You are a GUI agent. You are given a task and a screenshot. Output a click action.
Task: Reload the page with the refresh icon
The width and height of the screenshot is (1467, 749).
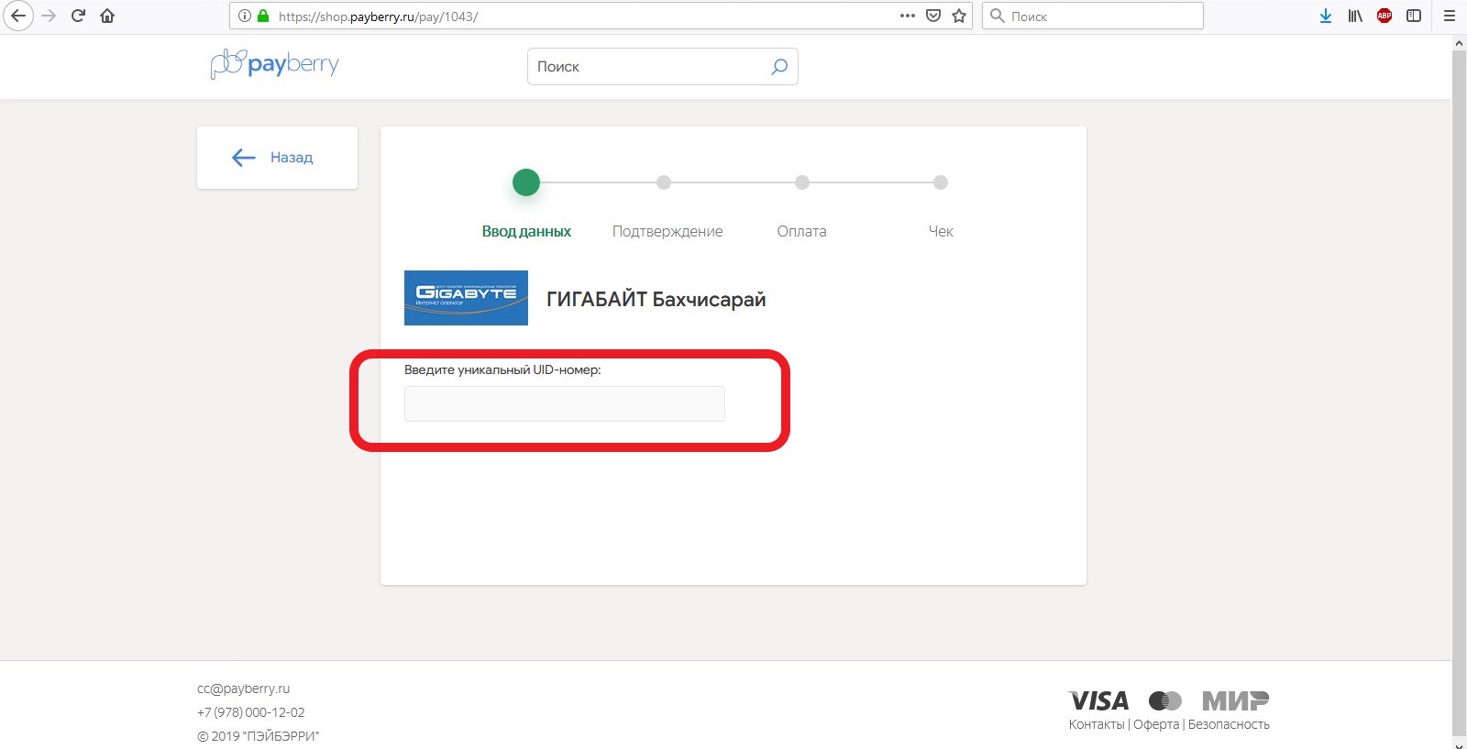[78, 16]
